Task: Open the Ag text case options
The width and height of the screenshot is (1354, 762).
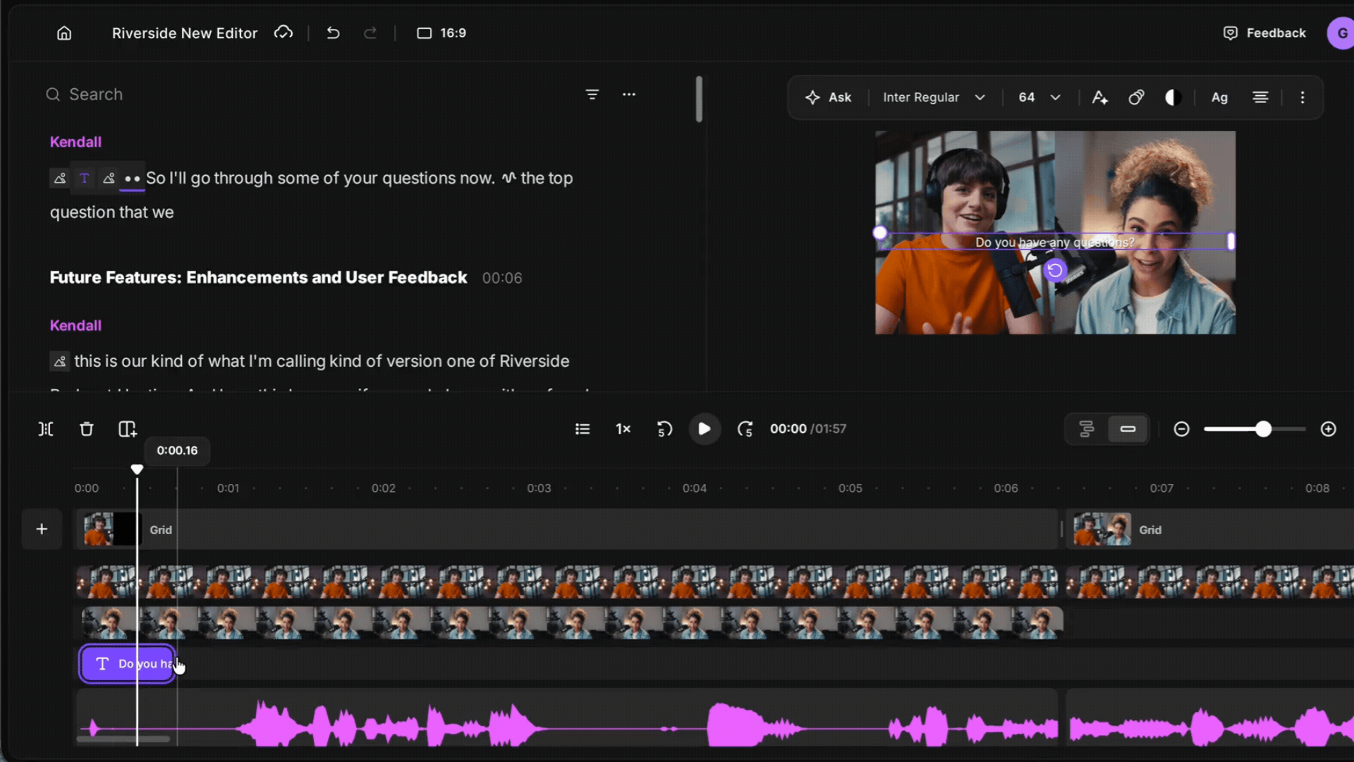Action: pos(1220,97)
